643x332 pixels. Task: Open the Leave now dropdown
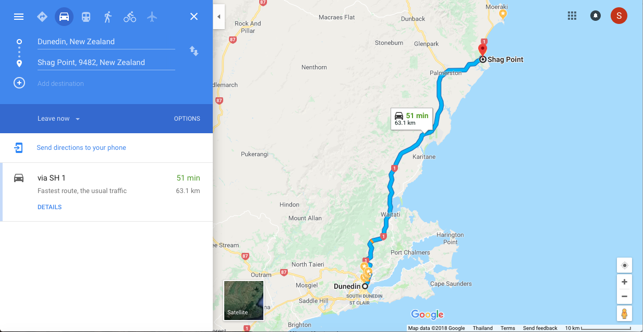58,119
